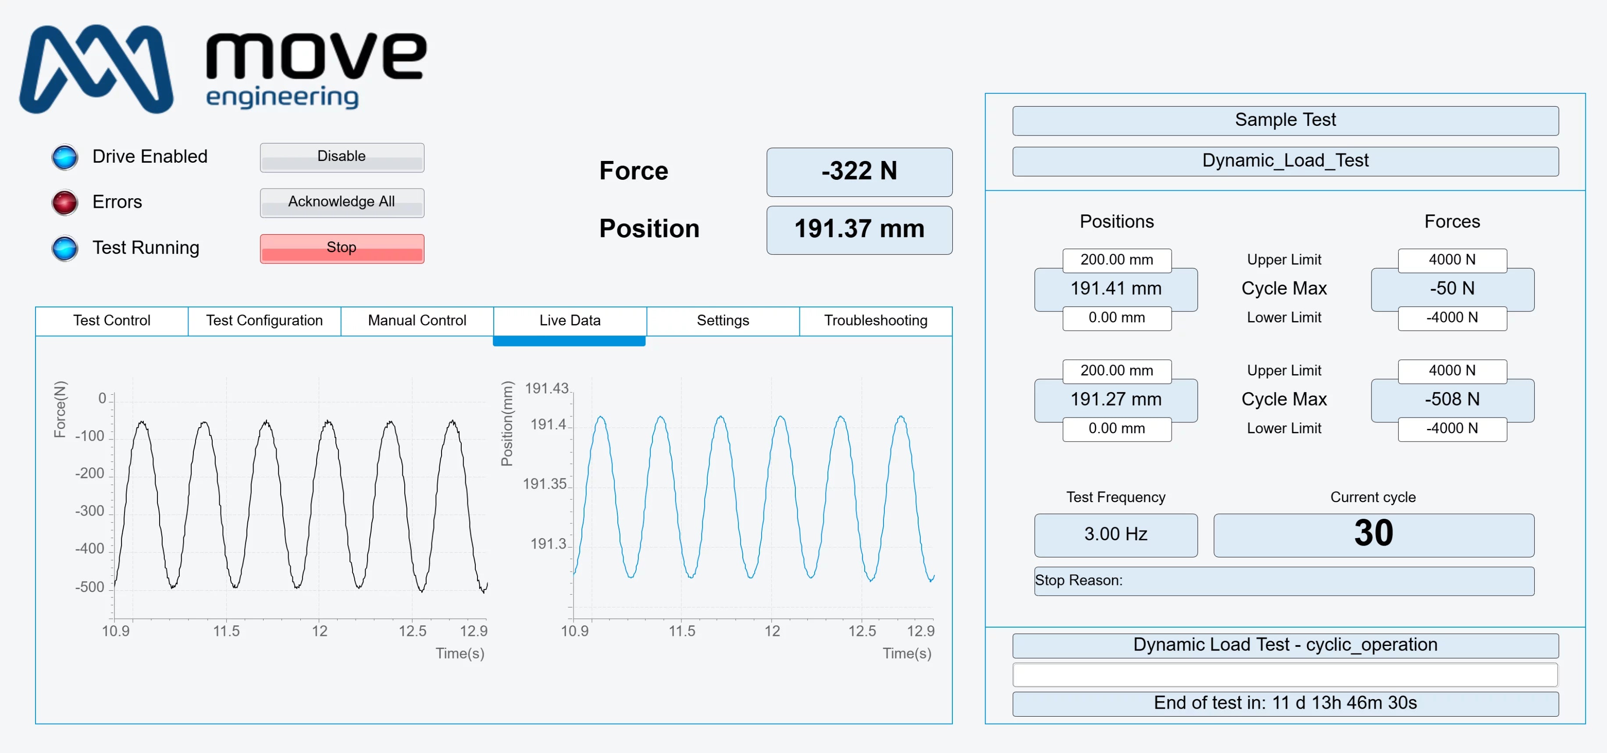
Task: Click the 200.00 mm upper position limit
Action: 1117,260
